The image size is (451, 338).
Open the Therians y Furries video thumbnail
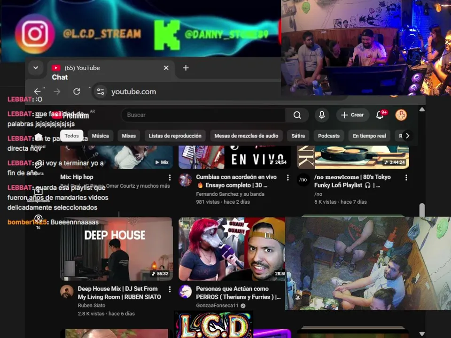pyautogui.click(x=232, y=249)
